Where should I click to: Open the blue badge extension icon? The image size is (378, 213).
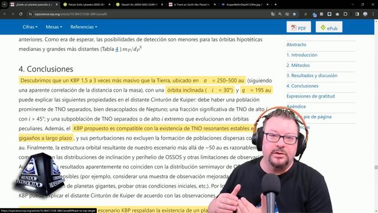tap(314, 14)
